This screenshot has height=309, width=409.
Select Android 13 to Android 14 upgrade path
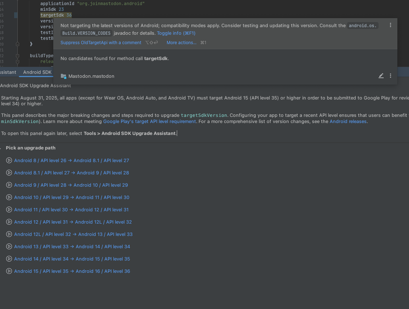72,246
